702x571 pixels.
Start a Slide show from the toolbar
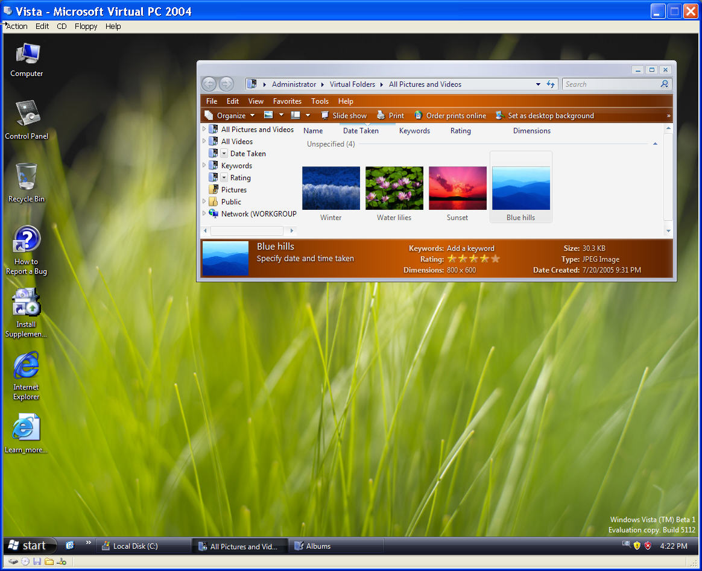(x=344, y=115)
